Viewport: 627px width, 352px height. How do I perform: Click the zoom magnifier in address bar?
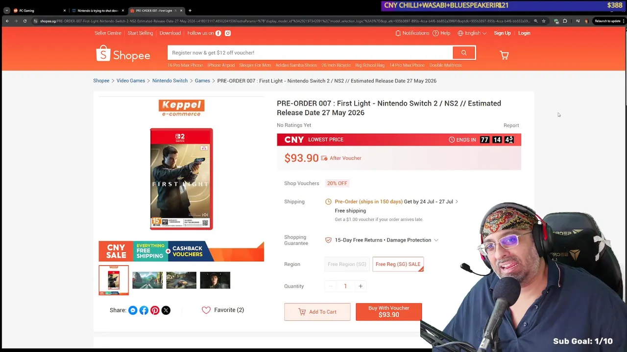click(535, 21)
